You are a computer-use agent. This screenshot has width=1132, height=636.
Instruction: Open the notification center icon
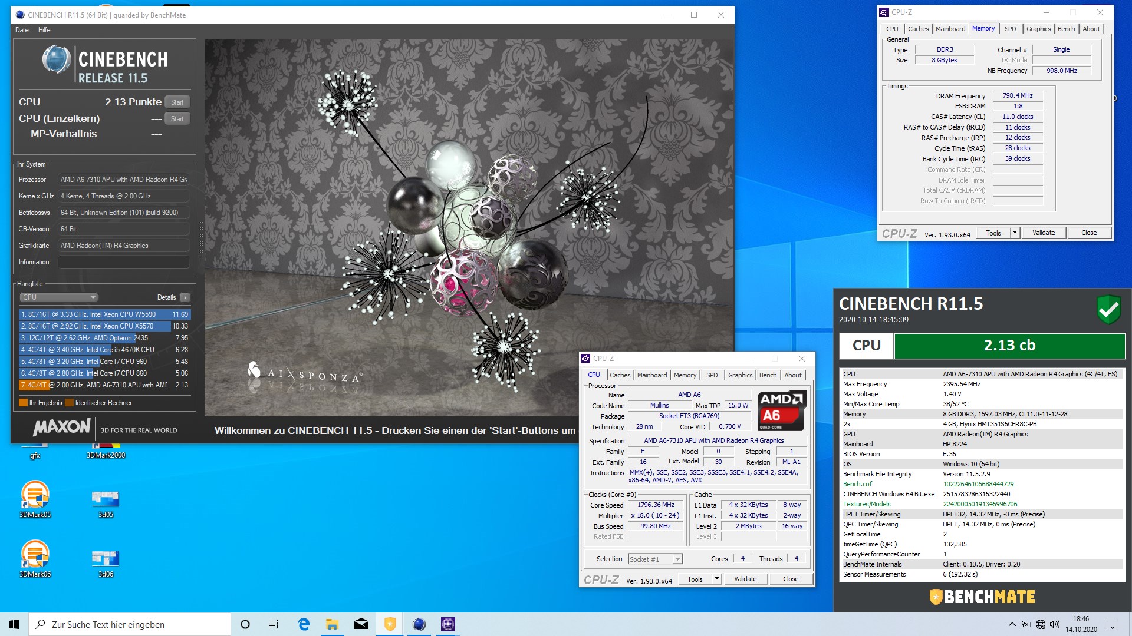coord(1113,624)
